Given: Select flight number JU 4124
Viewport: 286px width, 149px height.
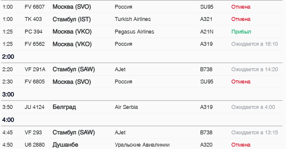Looking at the screenshot, I should [x=35, y=107].
